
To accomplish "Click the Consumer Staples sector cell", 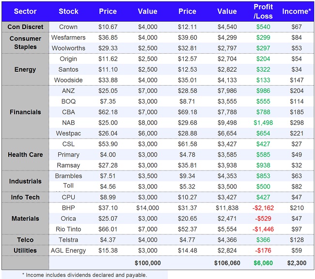I will click(25, 43).
